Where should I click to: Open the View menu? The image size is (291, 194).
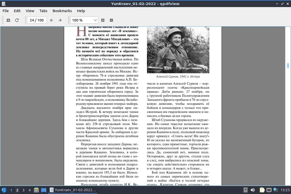coord(30,11)
